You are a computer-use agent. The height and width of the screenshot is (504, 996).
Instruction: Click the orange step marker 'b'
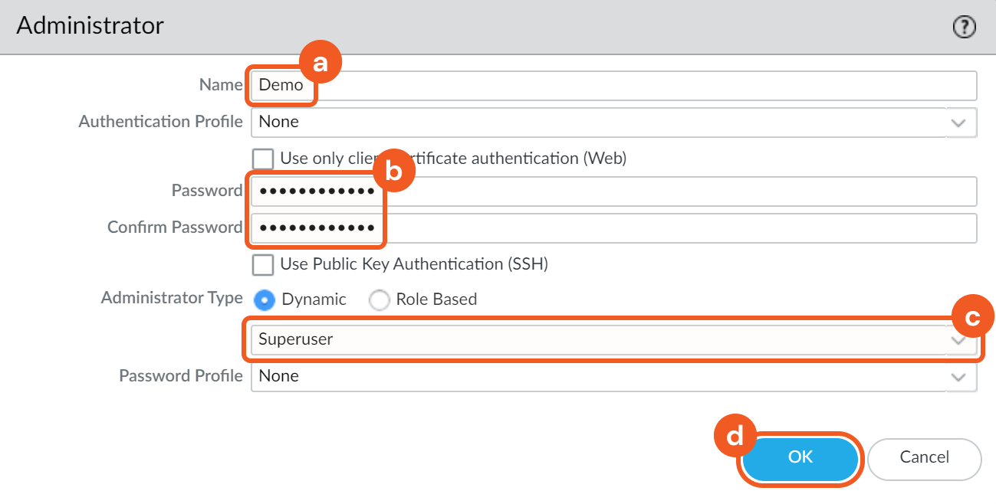393,172
